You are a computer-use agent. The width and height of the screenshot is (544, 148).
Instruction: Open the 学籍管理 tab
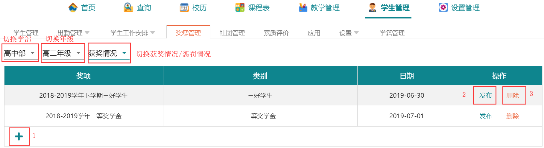click(392, 33)
